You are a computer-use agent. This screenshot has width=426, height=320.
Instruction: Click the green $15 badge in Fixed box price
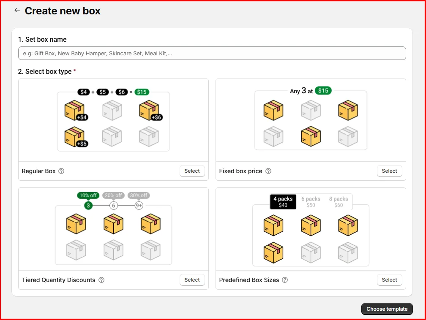[x=323, y=91]
